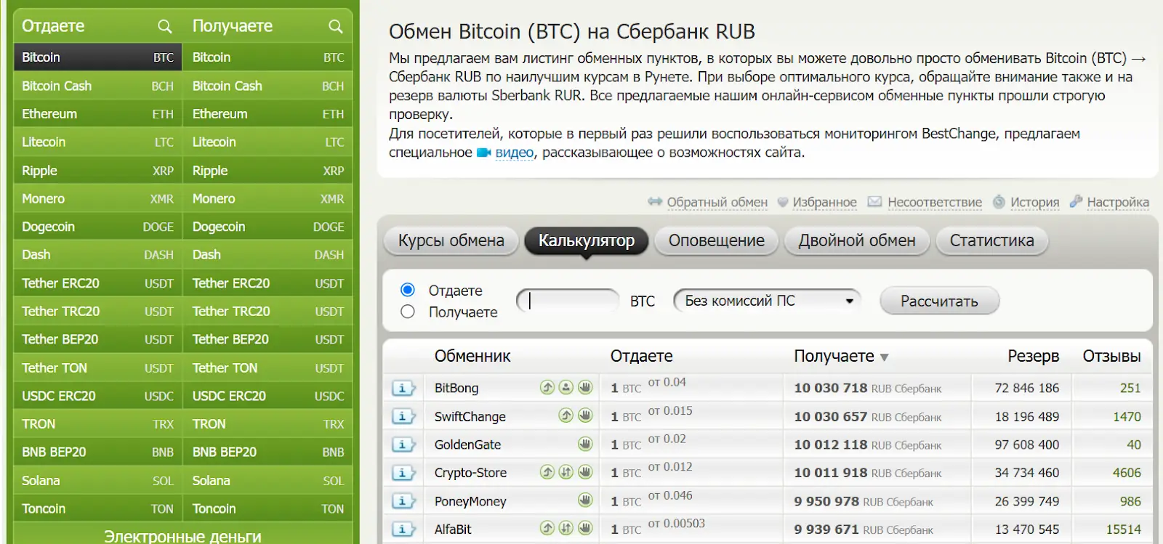Switch to Оповещение tab
Viewport: 1163px width, 544px height.
click(716, 241)
